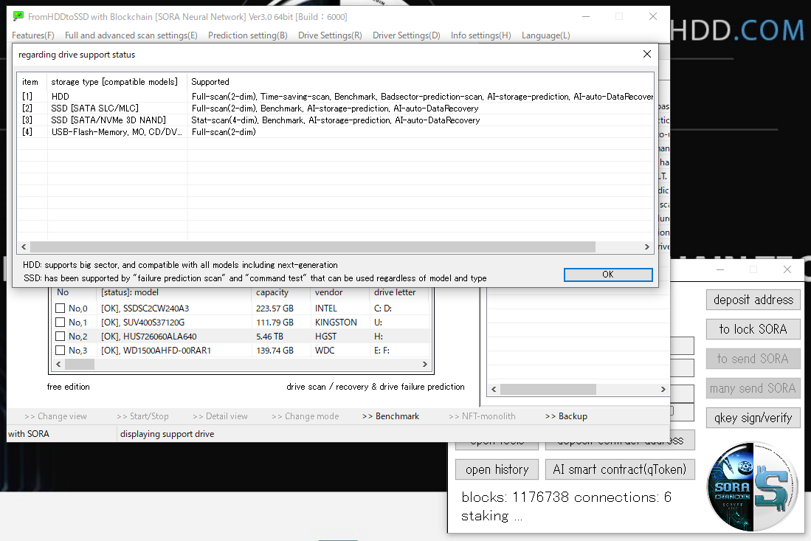
Task: Click the to send SORA button
Action: click(753, 359)
